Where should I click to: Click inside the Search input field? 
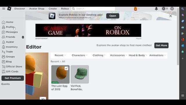(x=93, y=8)
